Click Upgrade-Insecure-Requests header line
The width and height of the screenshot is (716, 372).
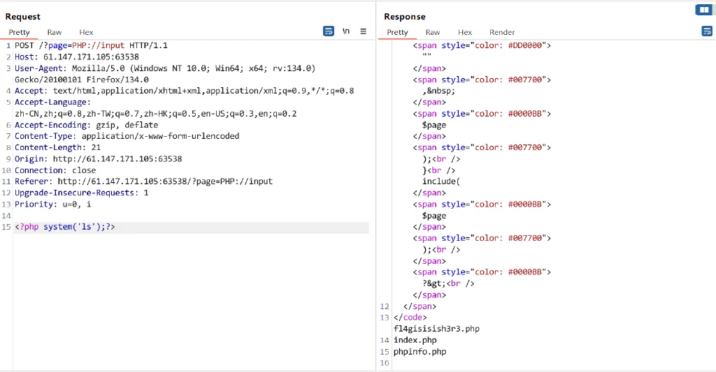[81, 193]
